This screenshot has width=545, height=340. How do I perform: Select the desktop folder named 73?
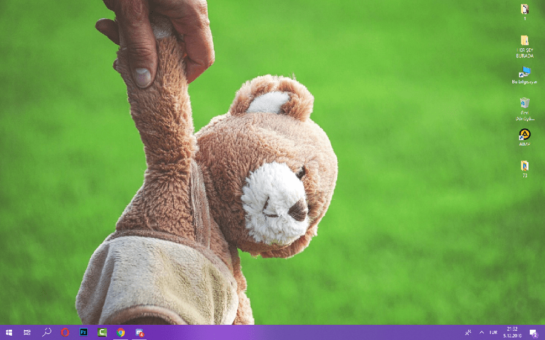coord(525,169)
